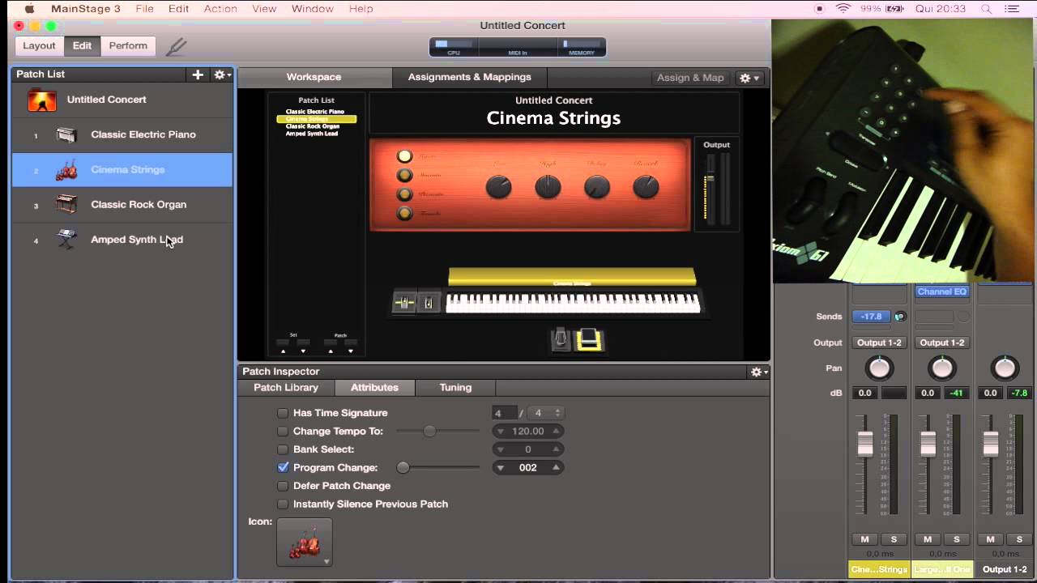Click the lit cream-colored round button in the workspace
Screen dimensions: 1037x583
[x=404, y=156]
